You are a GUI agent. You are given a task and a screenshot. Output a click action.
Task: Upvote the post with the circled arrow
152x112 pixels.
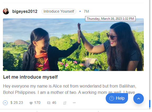[x=5, y=103]
